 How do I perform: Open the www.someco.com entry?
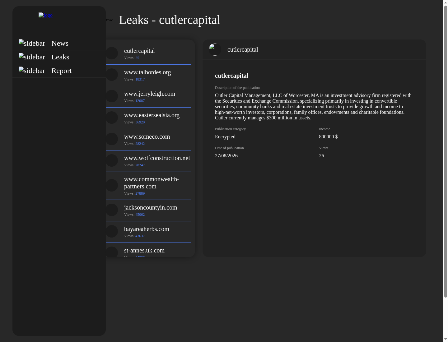[148, 140]
